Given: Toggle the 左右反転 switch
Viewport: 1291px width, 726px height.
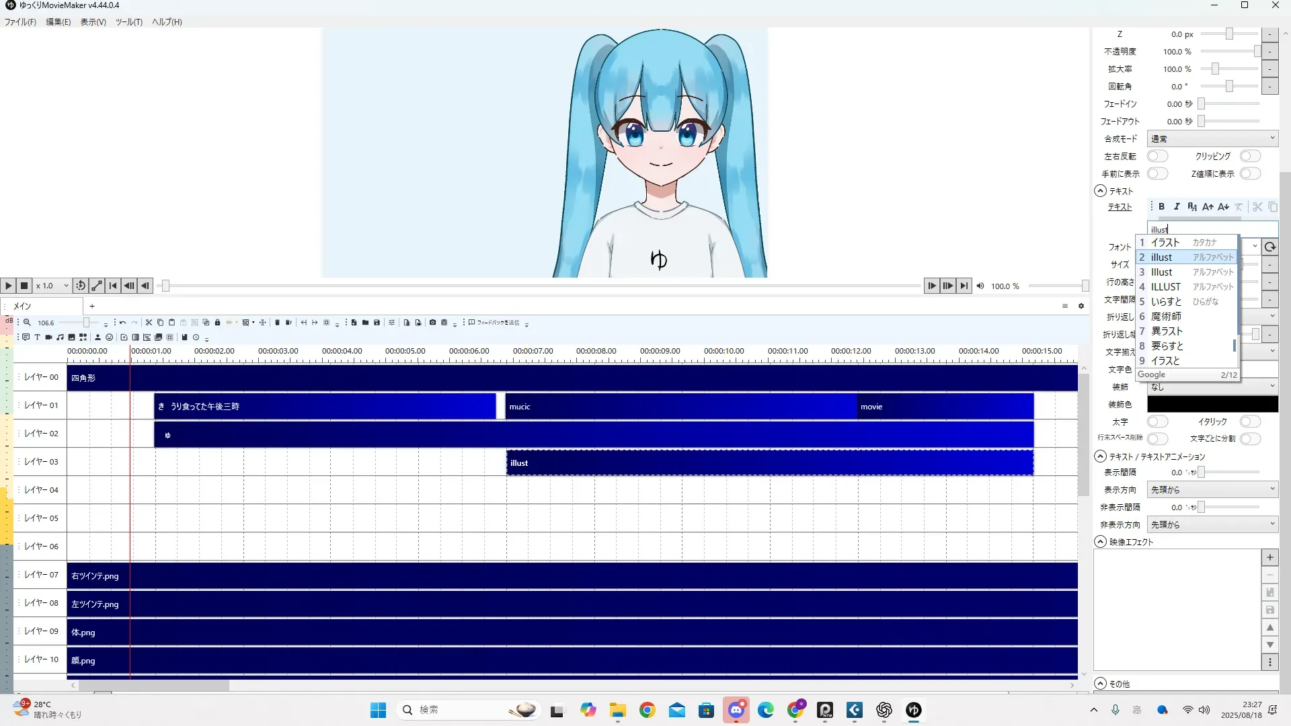Looking at the screenshot, I should click(1157, 156).
